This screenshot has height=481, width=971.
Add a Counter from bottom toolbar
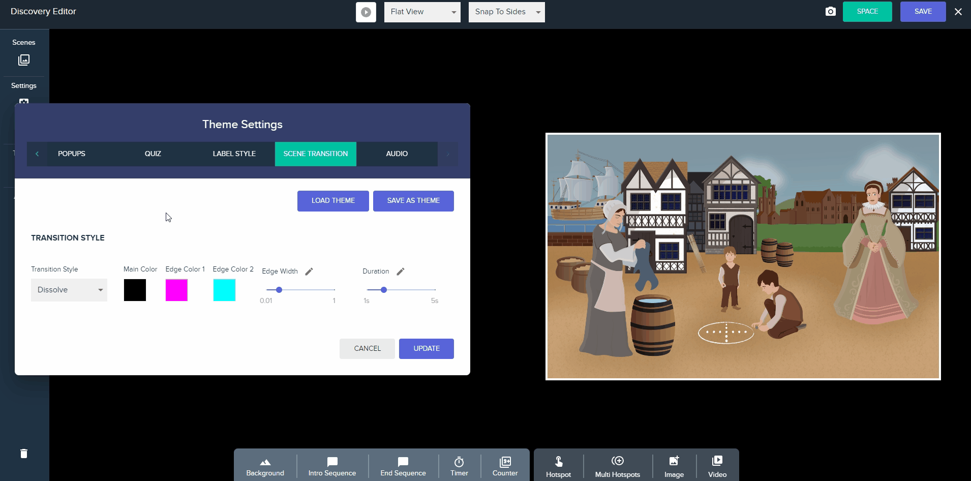(x=505, y=467)
